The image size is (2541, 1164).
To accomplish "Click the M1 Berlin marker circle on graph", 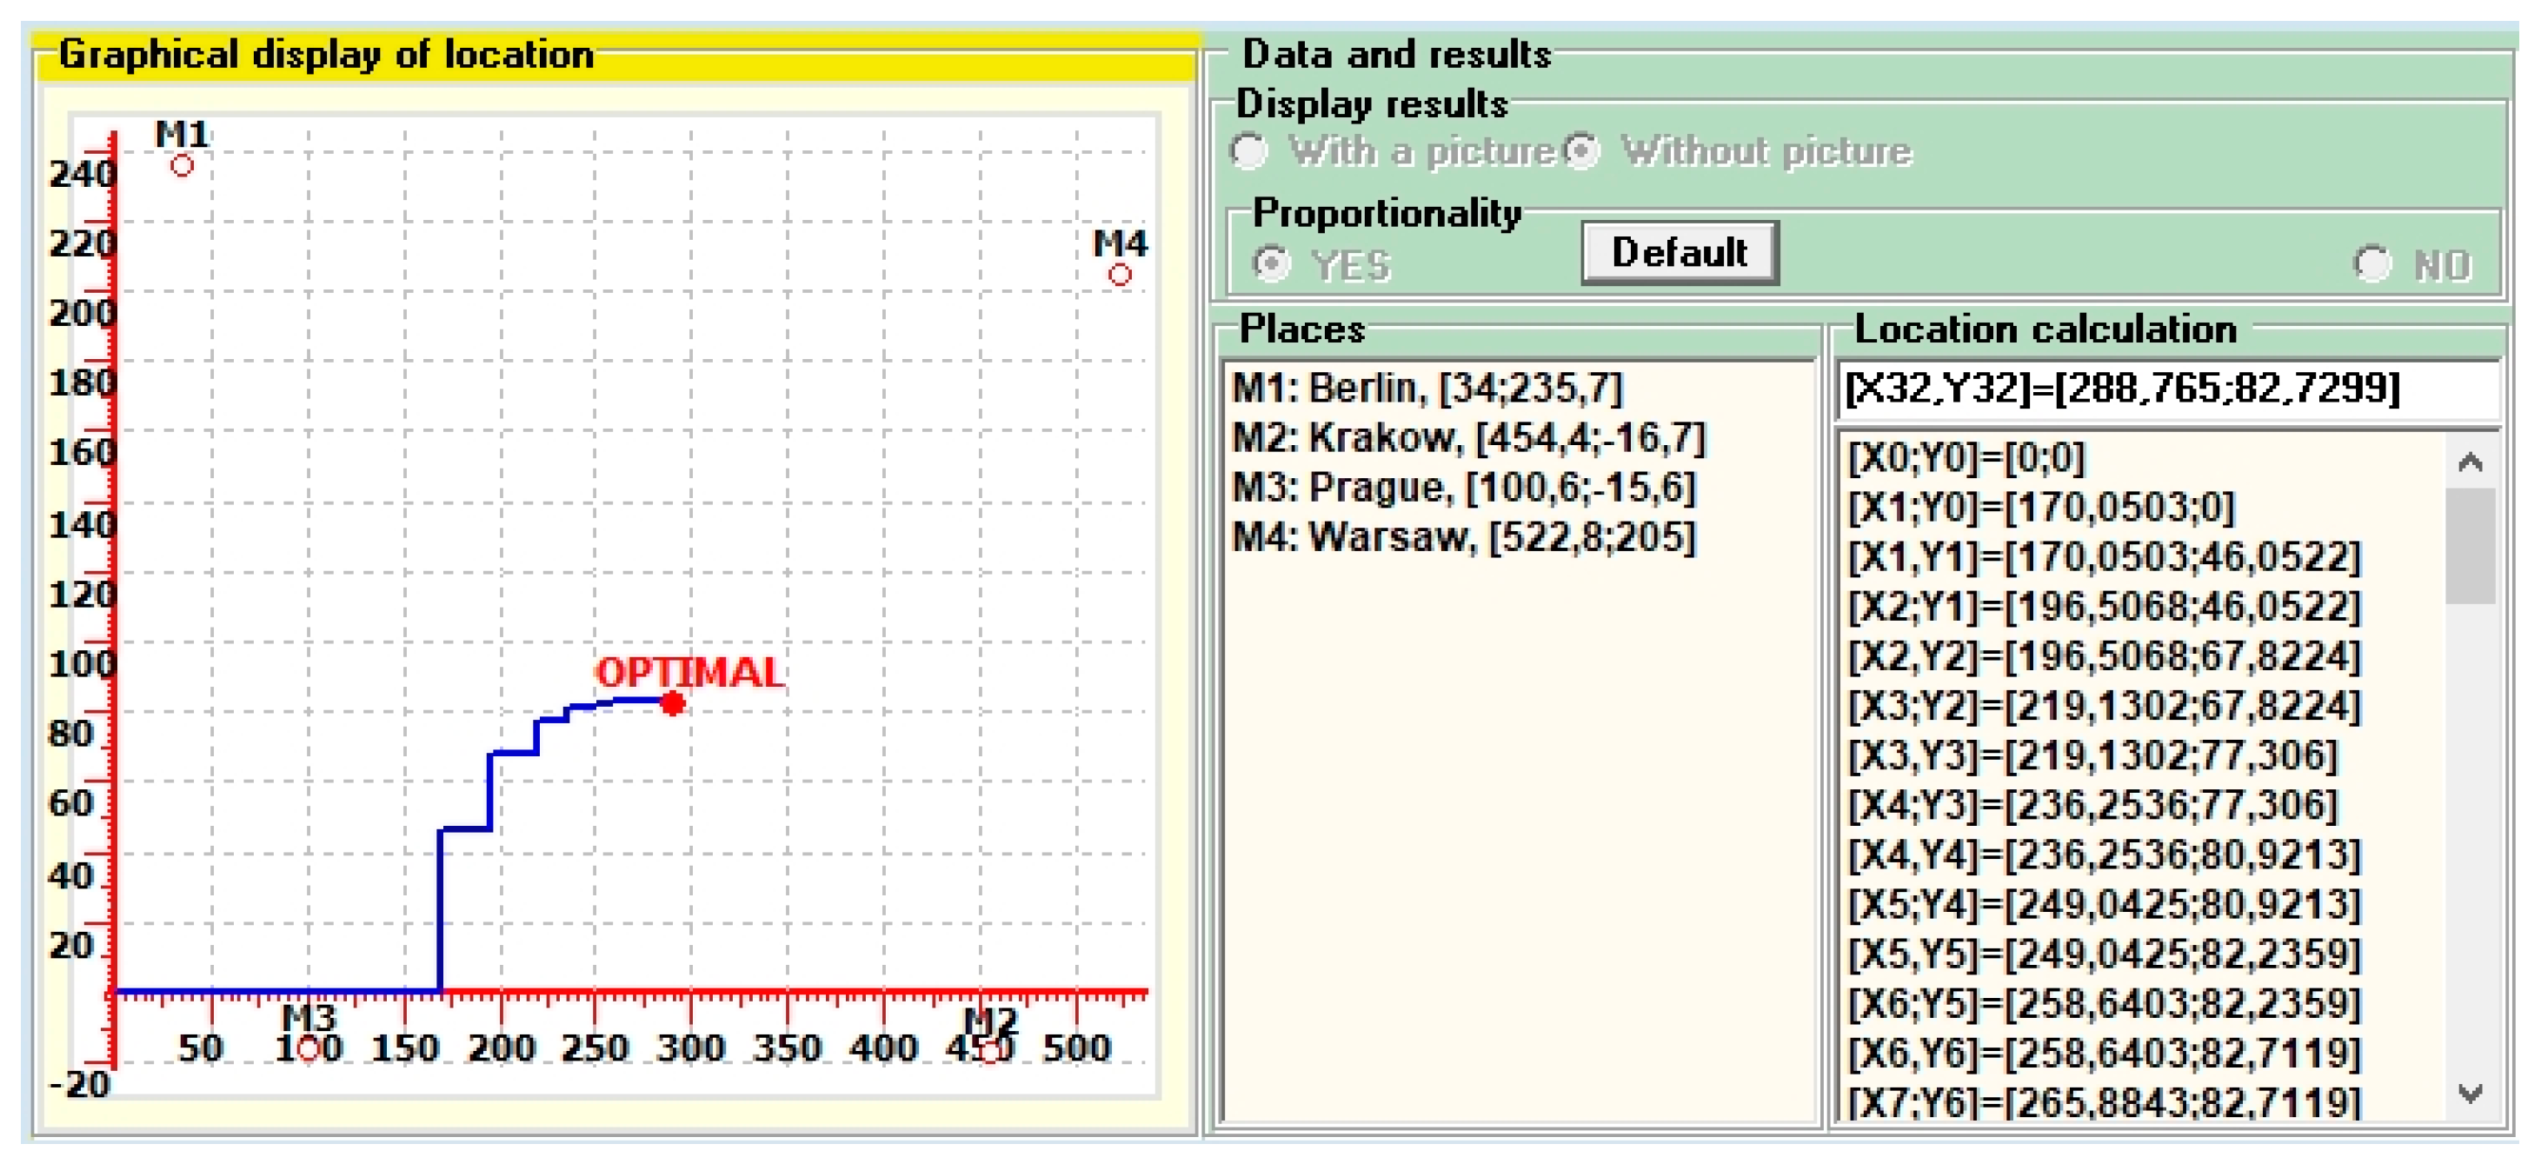I will pyautogui.click(x=182, y=166).
